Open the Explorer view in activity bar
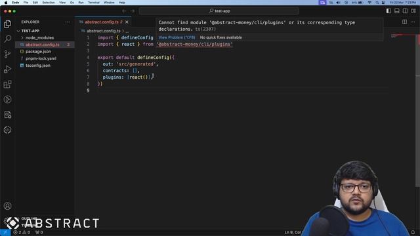Screen dimensions: 420x236 point(7,24)
